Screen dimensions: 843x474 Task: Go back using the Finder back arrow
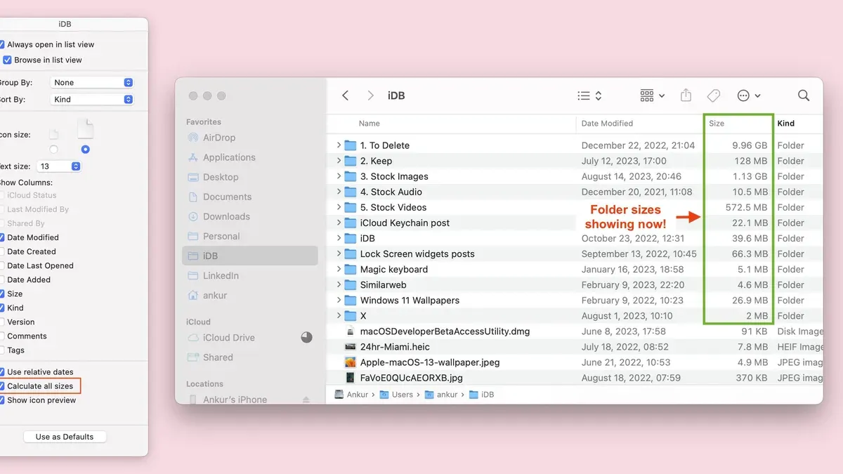[x=345, y=96]
